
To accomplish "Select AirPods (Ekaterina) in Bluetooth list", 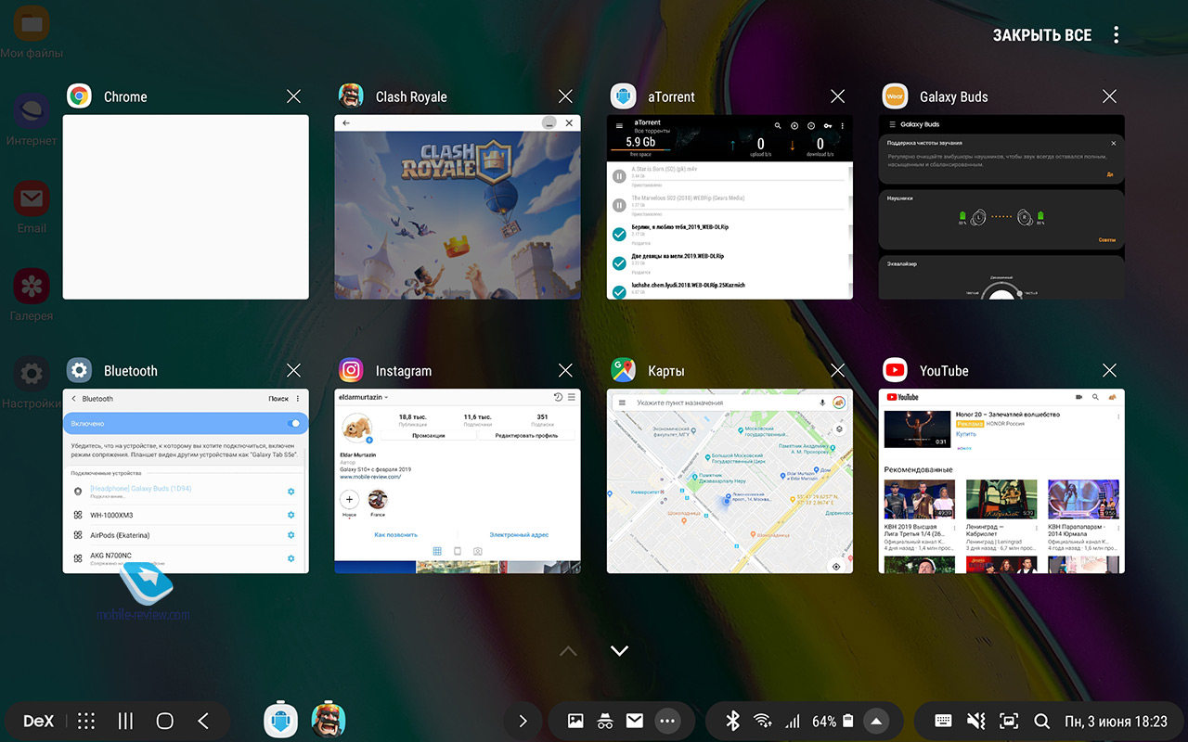I will pos(186,535).
